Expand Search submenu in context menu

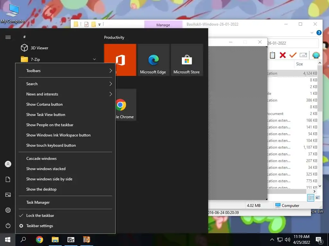pos(66,84)
